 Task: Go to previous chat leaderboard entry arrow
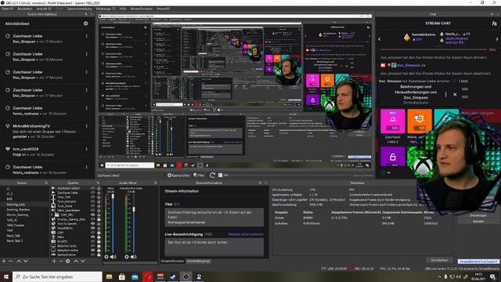click(x=380, y=39)
